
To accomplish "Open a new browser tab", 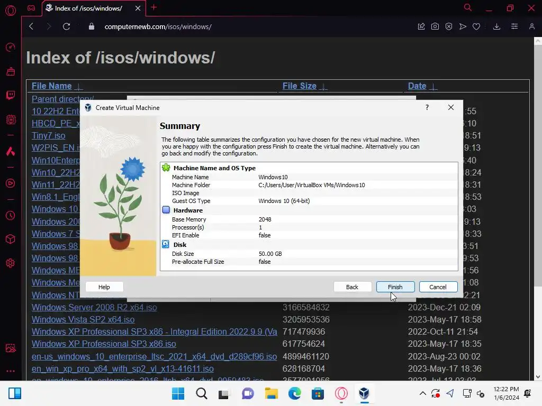I will [154, 7].
